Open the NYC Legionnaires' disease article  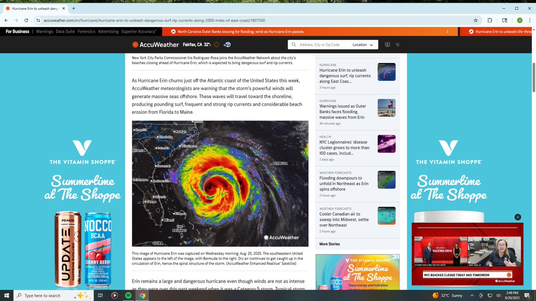pyautogui.click(x=344, y=148)
